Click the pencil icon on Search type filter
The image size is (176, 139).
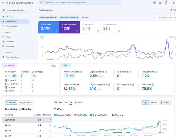pos(56,17)
